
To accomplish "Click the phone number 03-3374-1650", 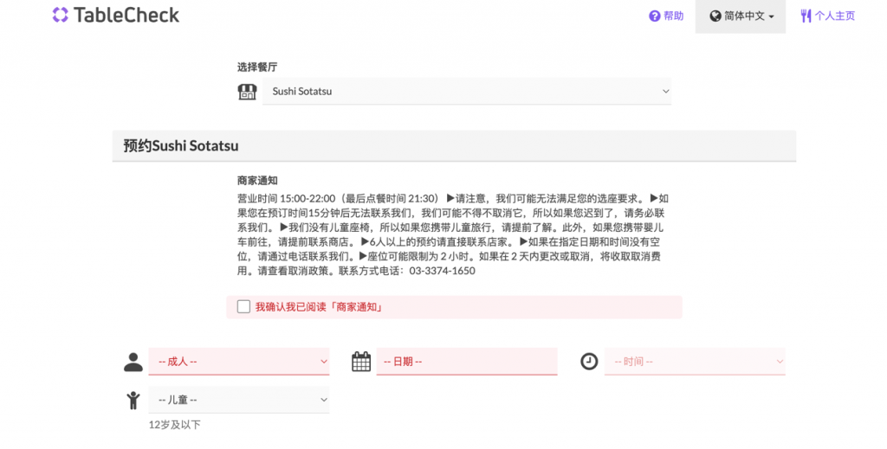I will [443, 271].
